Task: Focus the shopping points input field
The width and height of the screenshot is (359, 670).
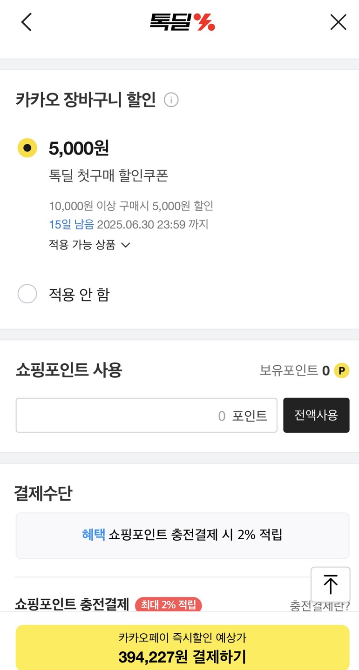Action: (x=146, y=415)
